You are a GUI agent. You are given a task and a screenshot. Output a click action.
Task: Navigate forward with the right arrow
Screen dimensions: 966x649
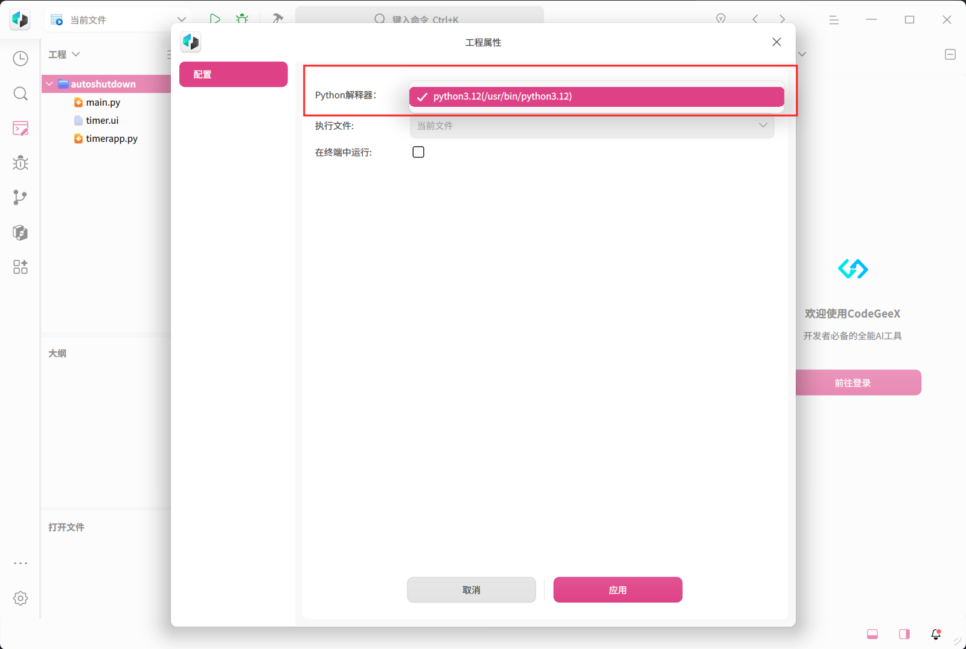tap(782, 19)
